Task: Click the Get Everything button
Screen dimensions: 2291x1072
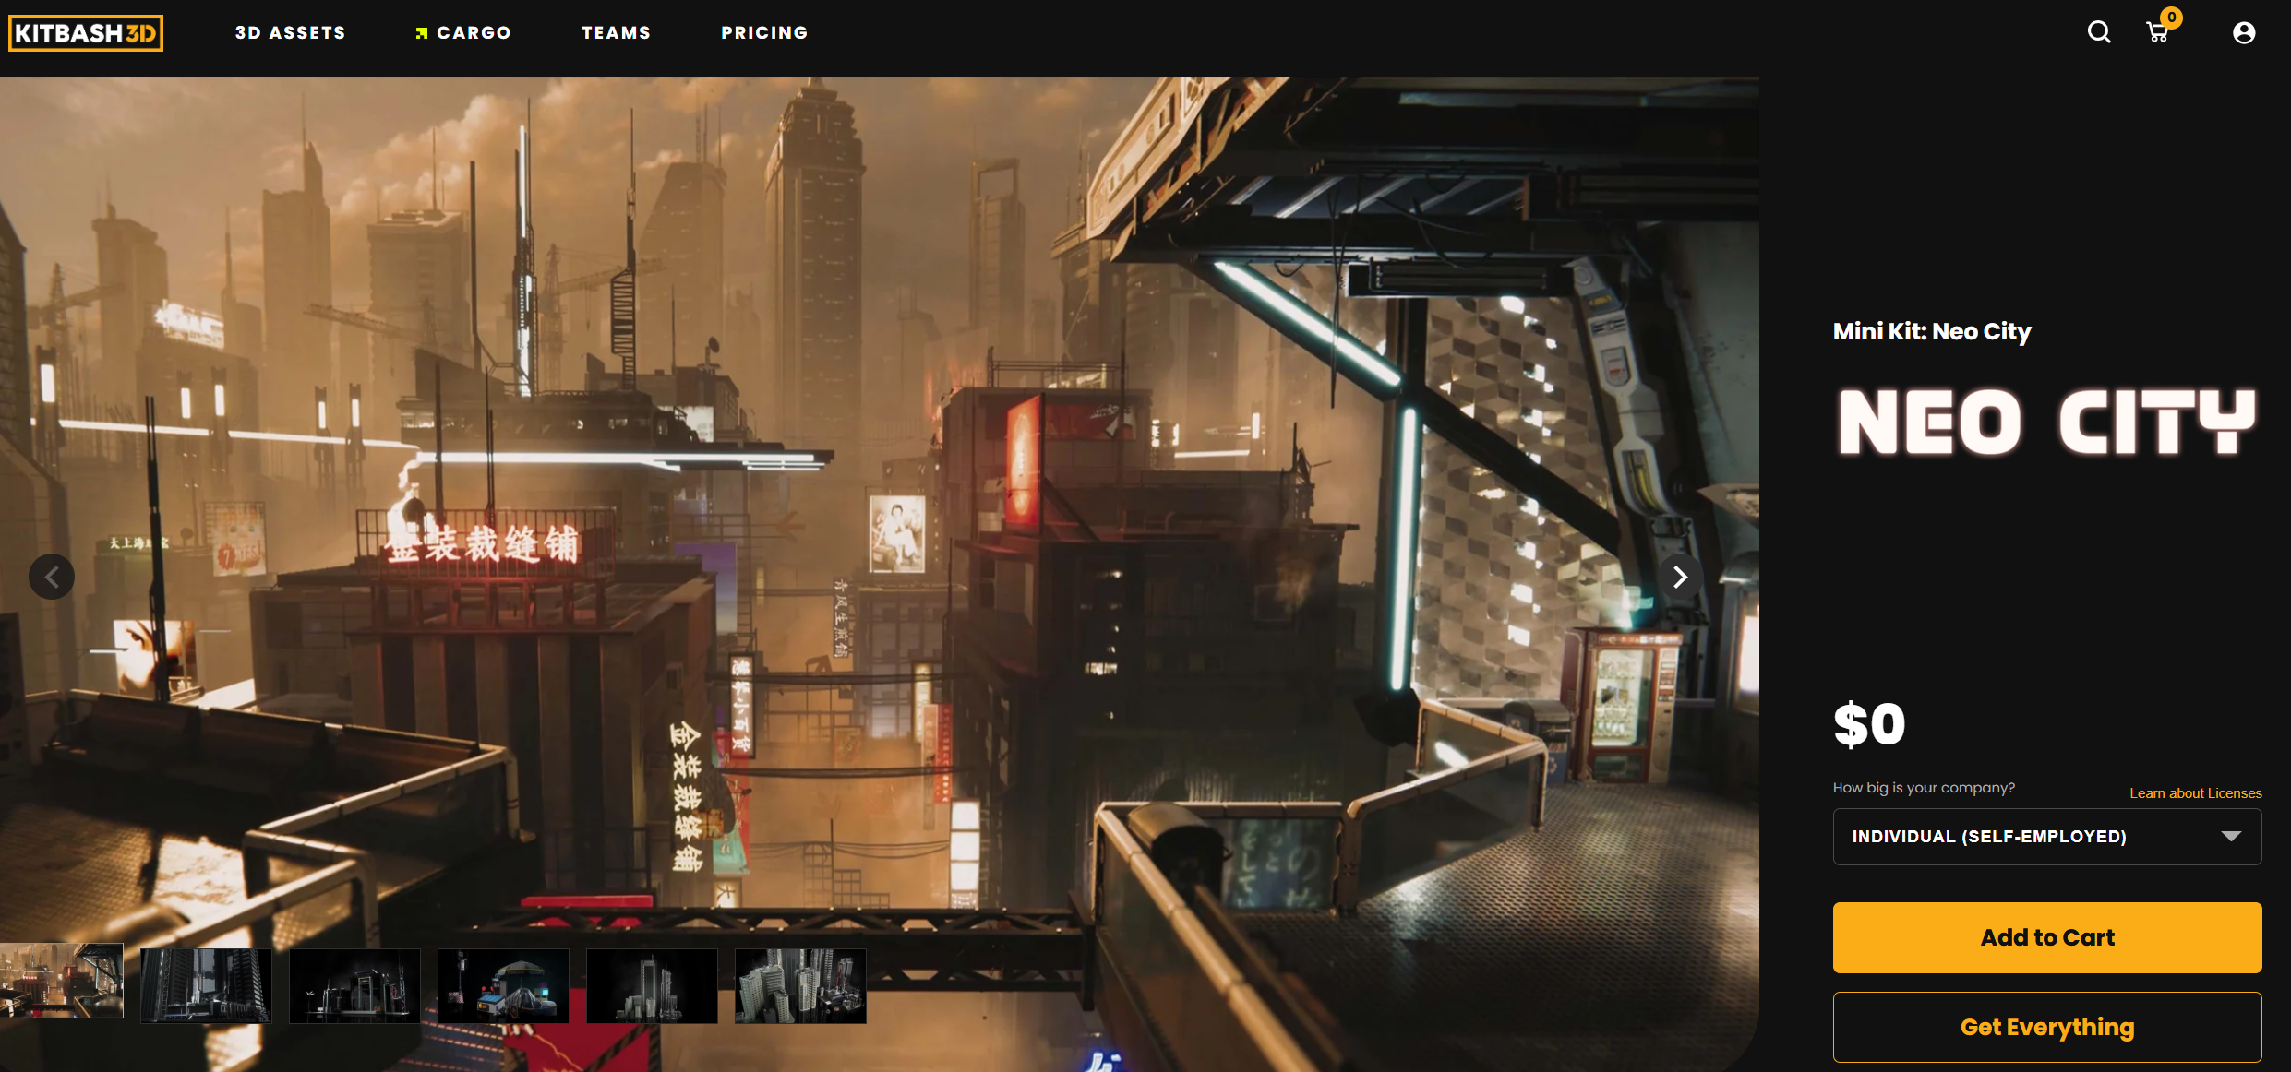Action: tap(2047, 1027)
